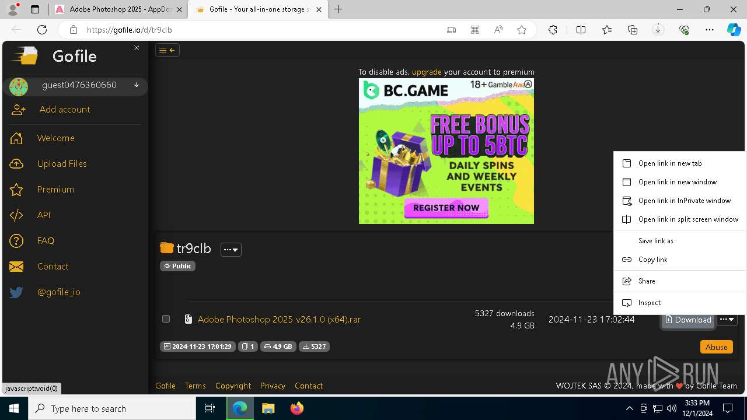Open the footer Gofile link

(x=165, y=386)
